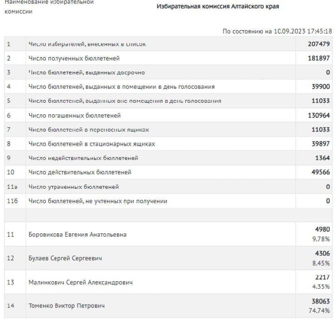334x324 pixels.
Task: Click row number "11б"
Action: tap(12, 201)
